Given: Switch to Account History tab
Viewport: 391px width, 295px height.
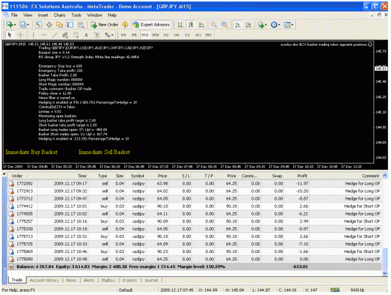Looking at the screenshot, I should click(44, 280).
